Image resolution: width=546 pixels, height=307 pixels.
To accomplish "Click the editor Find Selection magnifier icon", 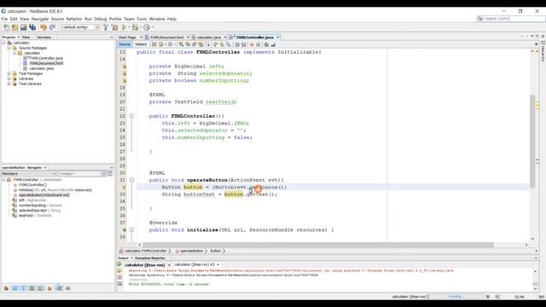I will [x=181, y=44].
